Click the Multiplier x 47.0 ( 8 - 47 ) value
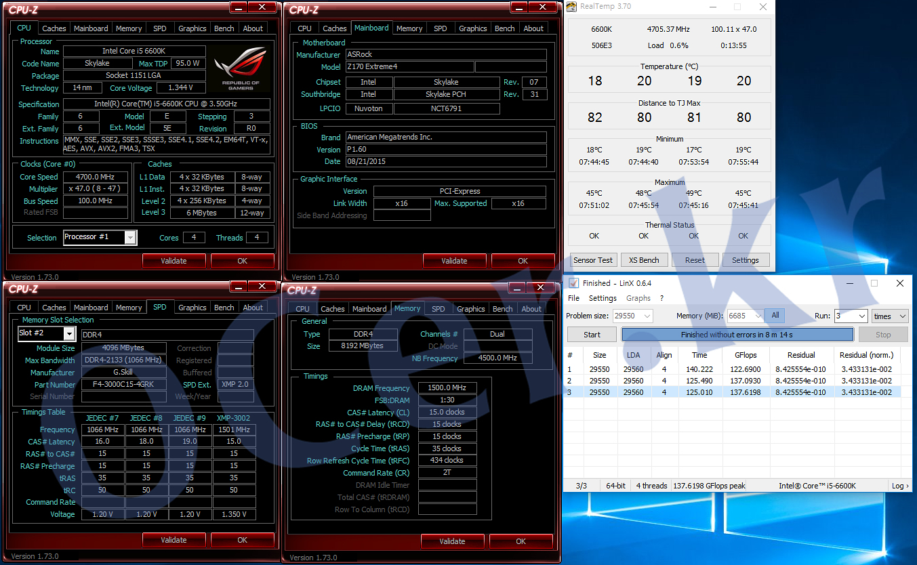 95,189
